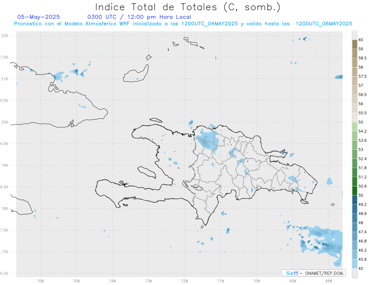
Task: Click the "73W" longitude label
Action: 149,281
